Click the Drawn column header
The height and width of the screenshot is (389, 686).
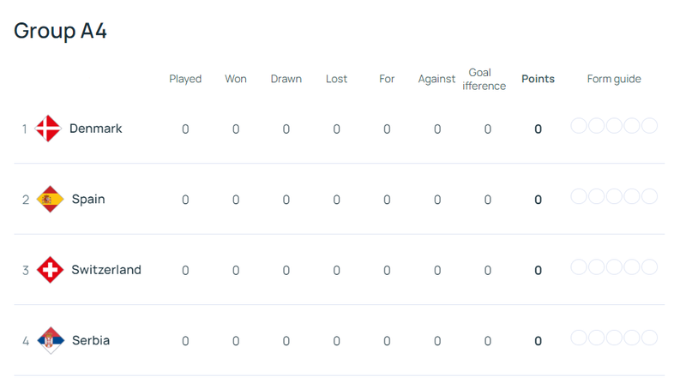(286, 79)
